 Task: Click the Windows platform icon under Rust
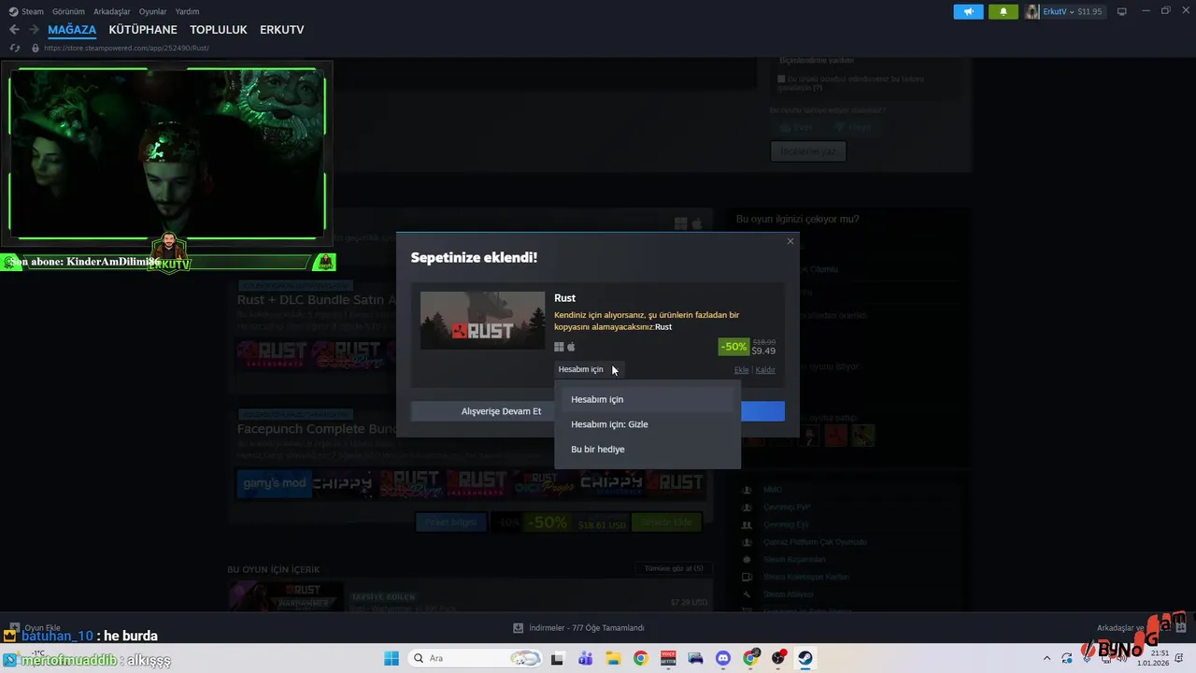coord(560,347)
